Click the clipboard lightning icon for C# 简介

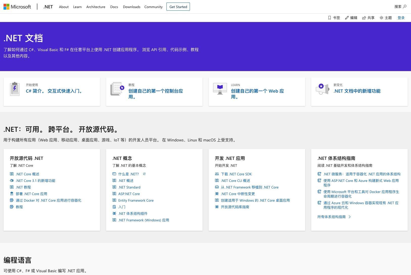pos(15,89)
